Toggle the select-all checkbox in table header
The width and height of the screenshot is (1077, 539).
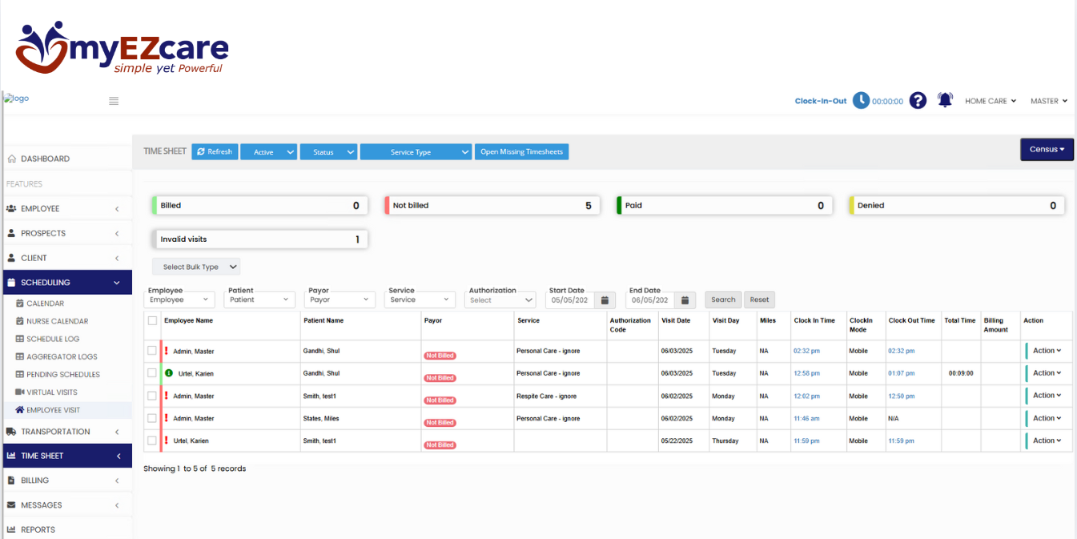pos(152,320)
